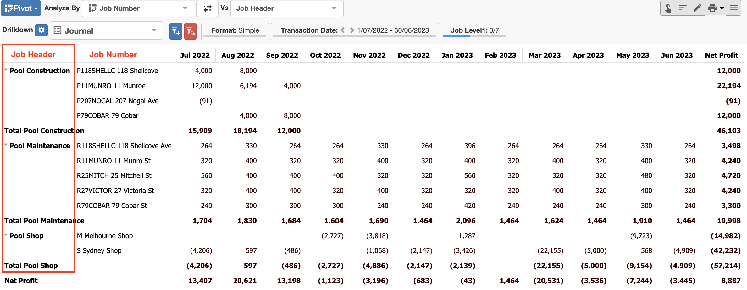The height and width of the screenshot is (290, 747).
Task: Open Drilldown settings gear
Action: [x=41, y=30]
